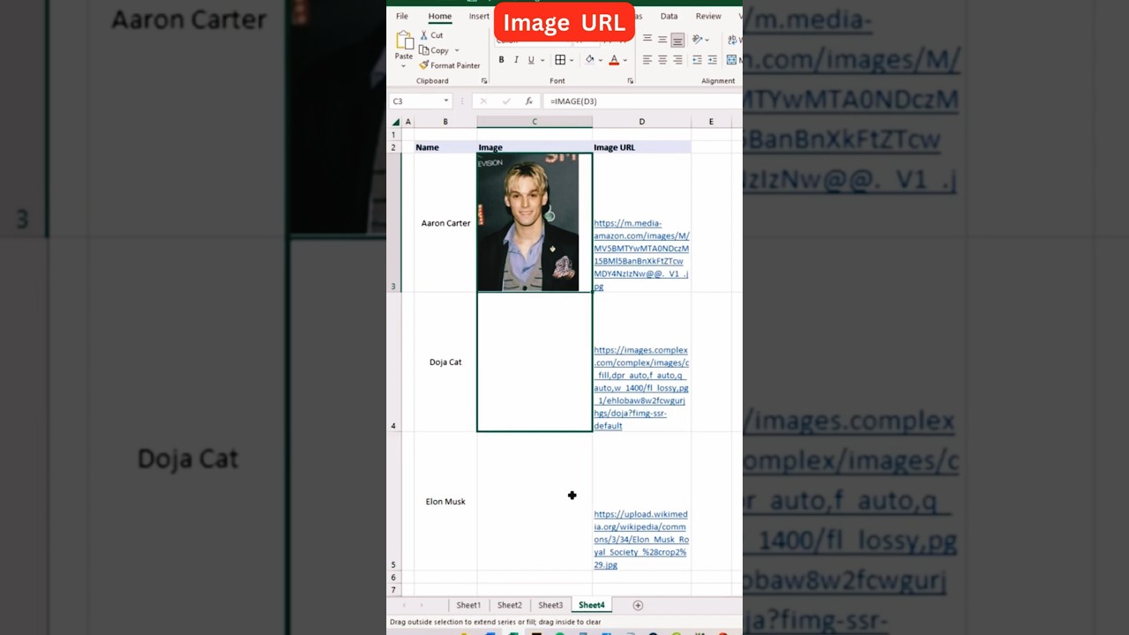
Task: Click the Cancel X in formula bar
Action: tap(483, 101)
